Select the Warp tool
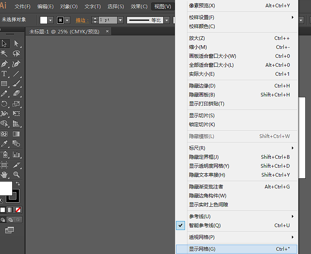Image resolution: width=311 pixels, height=254 pixels. tap(4, 114)
